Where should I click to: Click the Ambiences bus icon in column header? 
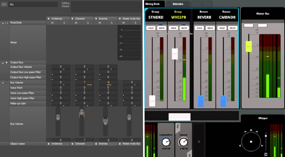click(x=49, y=19)
